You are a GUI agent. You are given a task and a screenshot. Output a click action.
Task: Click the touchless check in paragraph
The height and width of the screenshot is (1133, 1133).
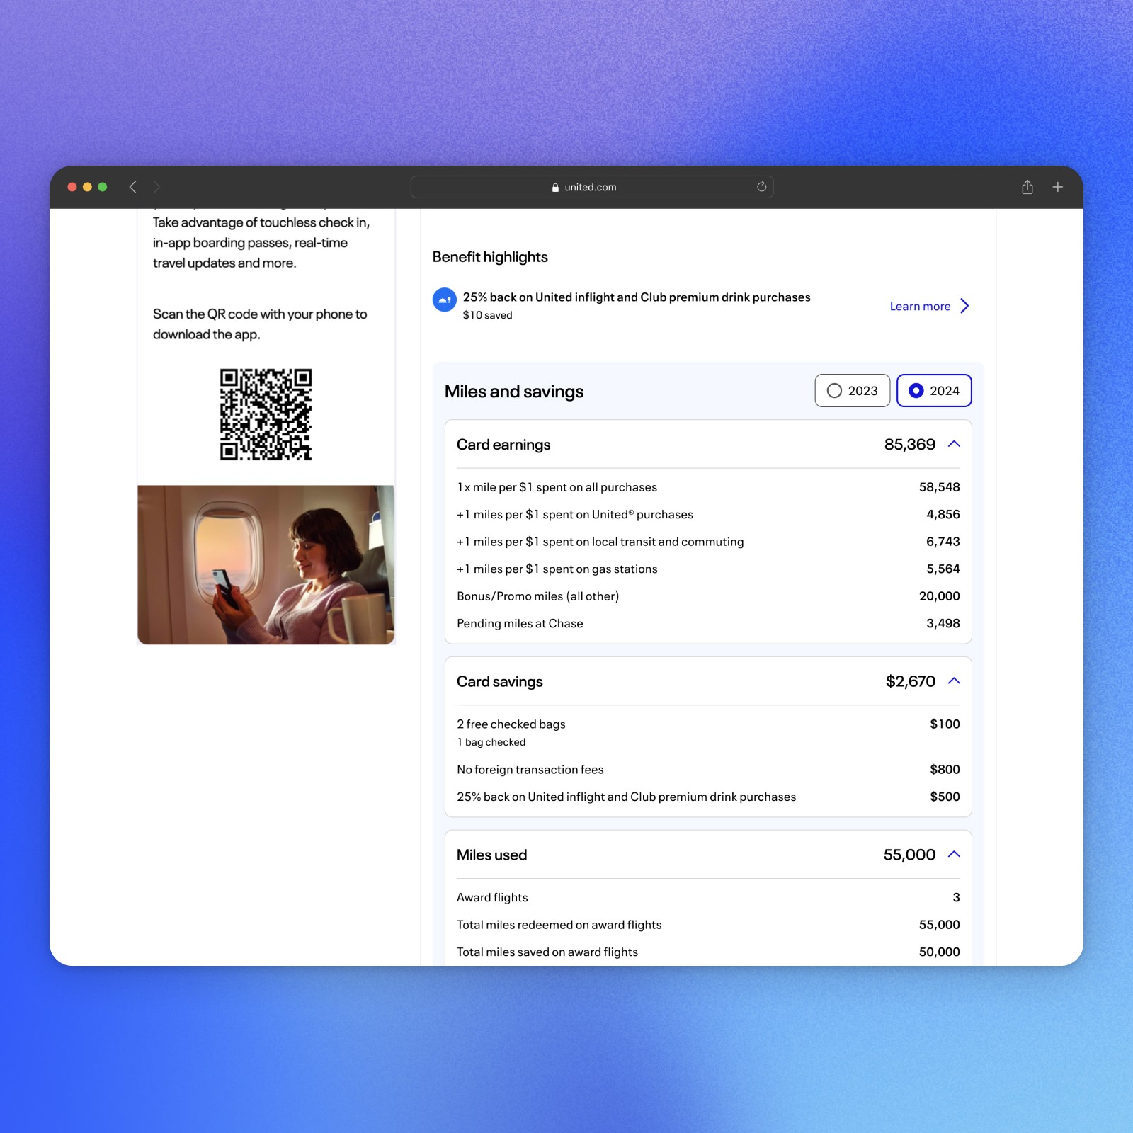[261, 242]
